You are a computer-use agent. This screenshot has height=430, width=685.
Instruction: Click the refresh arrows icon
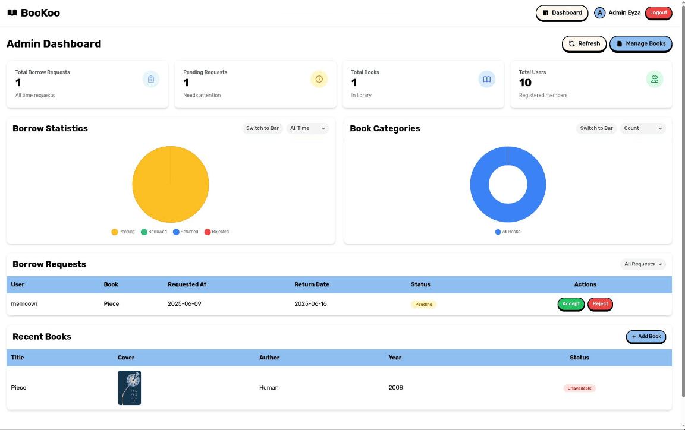click(x=572, y=44)
